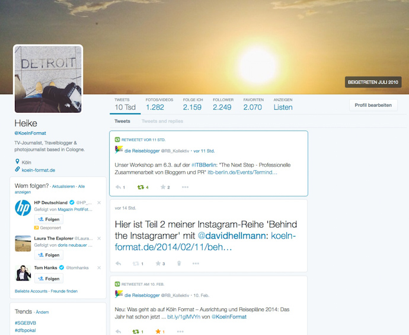Open Beliebte Accounts link
This screenshot has width=409, height=335.
[31, 291]
